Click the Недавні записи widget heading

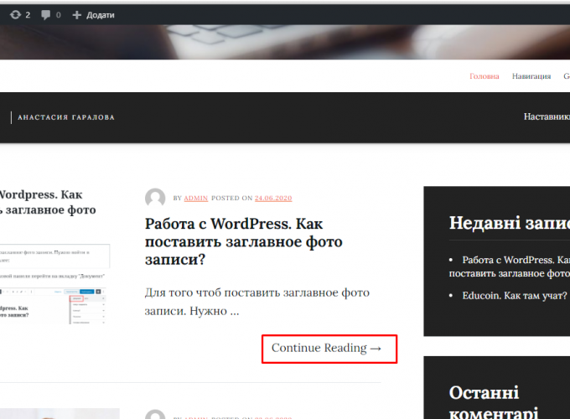[510, 222]
